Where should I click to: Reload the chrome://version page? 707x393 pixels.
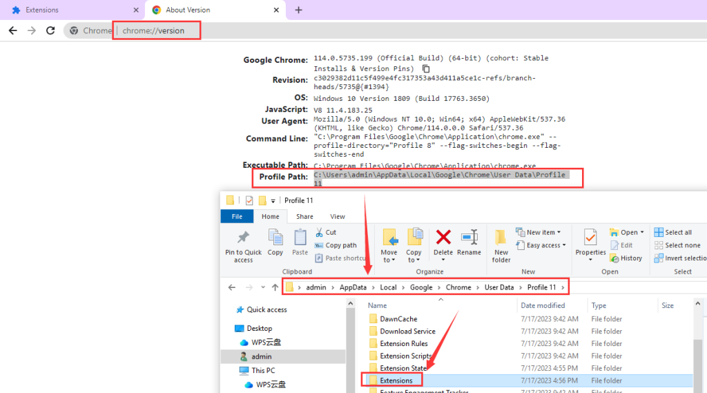point(50,30)
